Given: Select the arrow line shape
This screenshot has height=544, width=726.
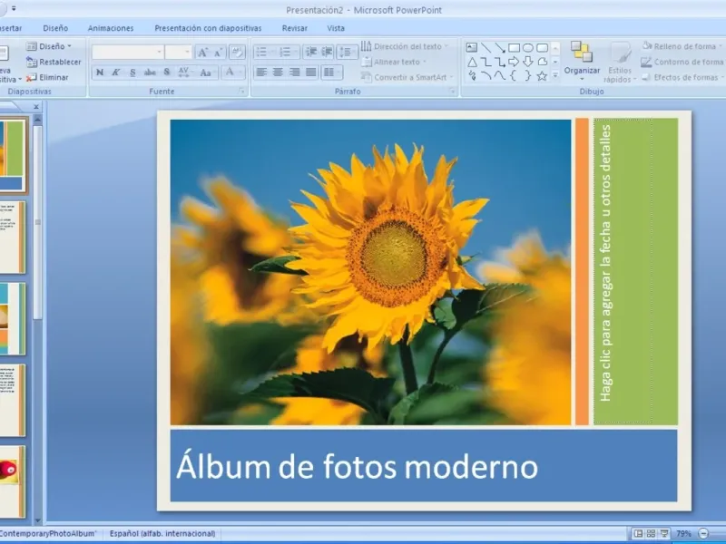Looking at the screenshot, I should tap(500, 48).
